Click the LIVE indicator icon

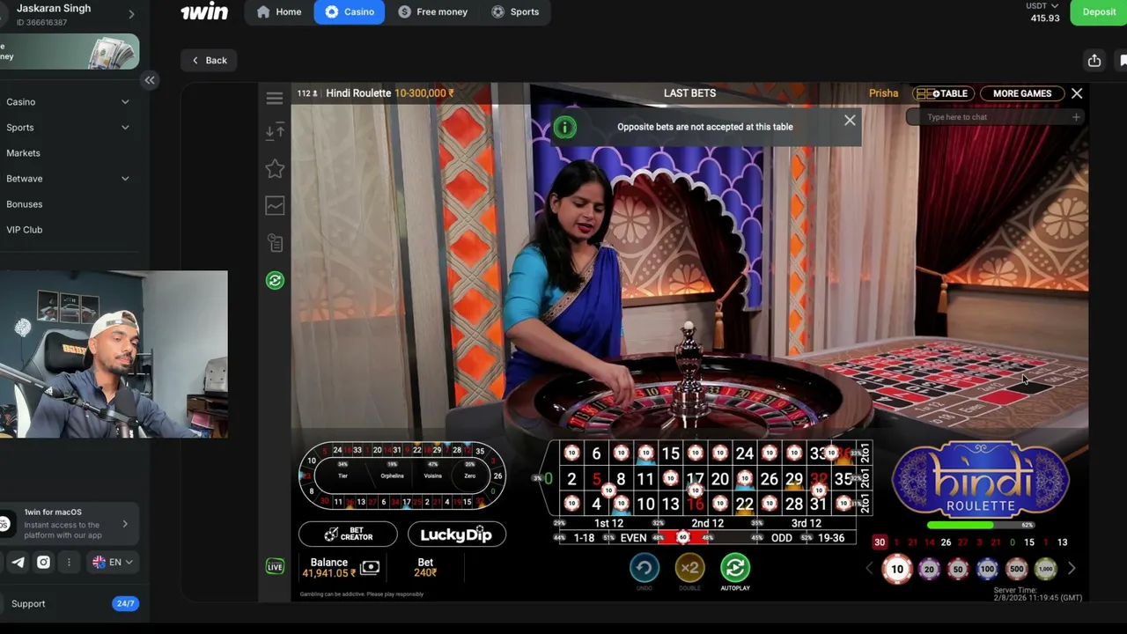(x=275, y=566)
